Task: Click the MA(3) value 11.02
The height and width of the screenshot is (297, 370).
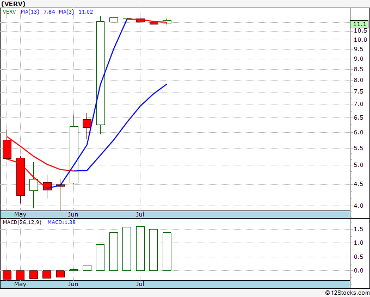Action: [85, 12]
